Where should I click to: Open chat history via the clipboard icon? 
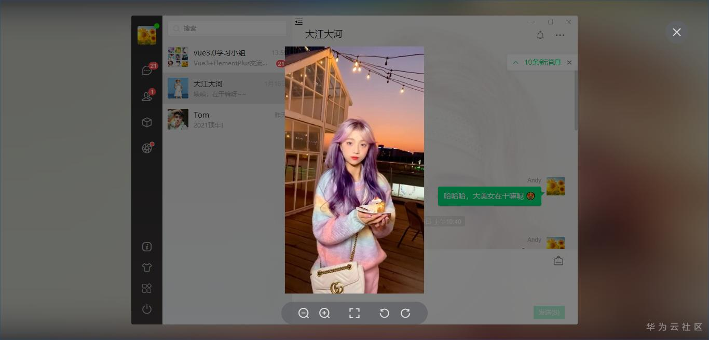click(x=558, y=261)
